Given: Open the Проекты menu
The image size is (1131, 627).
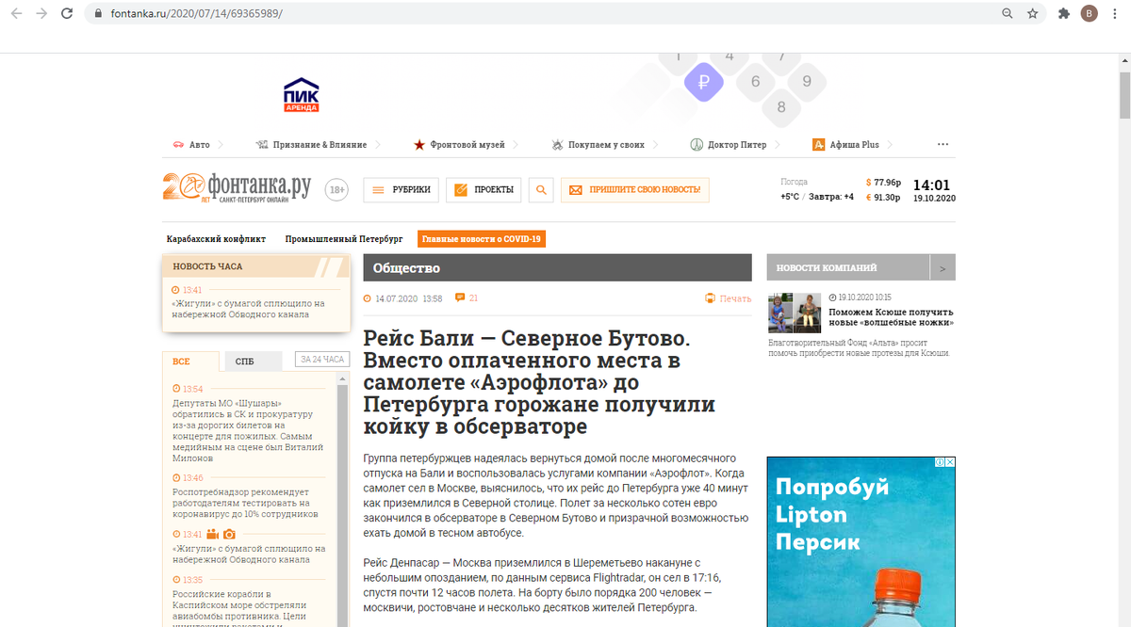Looking at the screenshot, I should (484, 190).
